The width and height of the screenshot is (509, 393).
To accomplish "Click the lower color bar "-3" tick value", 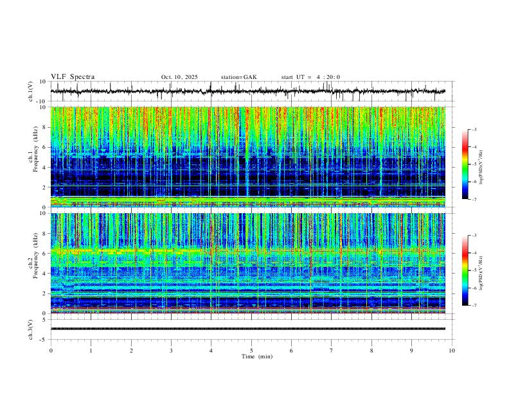I will (x=474, y=236).
